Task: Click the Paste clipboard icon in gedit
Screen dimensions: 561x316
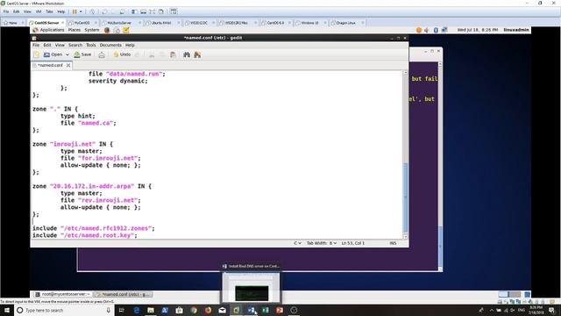Action: click(x=174, y=54)
